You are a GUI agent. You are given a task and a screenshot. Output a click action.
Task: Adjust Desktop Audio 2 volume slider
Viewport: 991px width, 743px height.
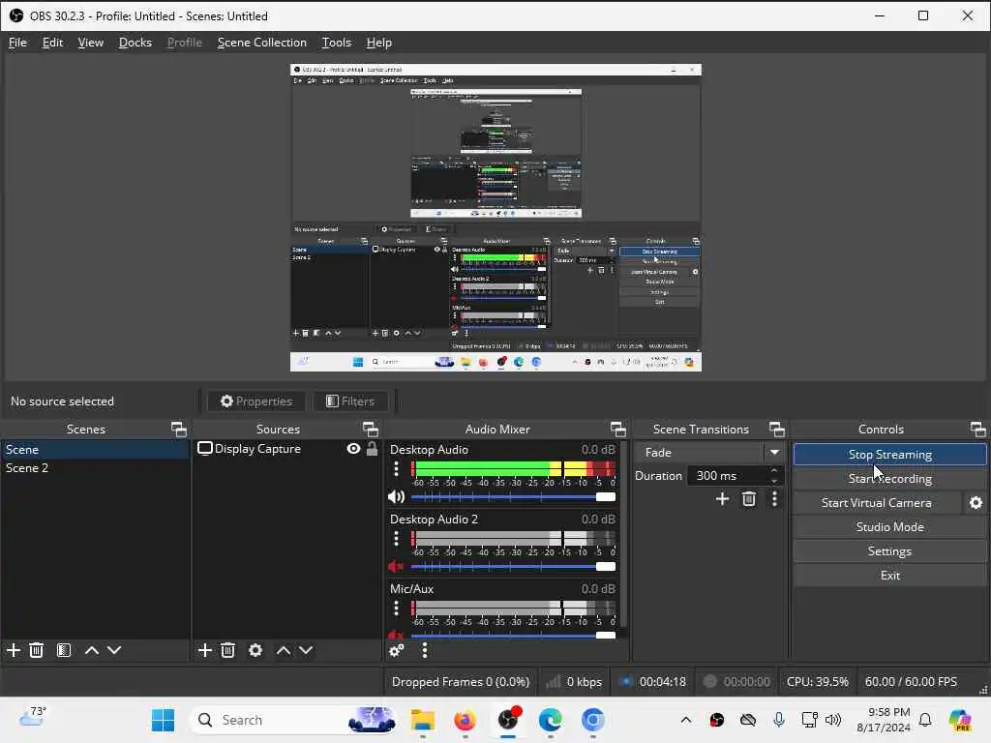513,567
